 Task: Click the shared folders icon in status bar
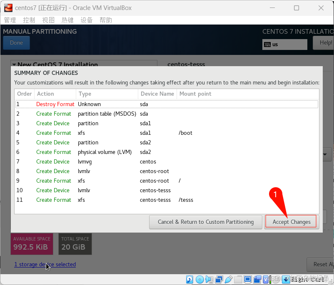[x=238, y=280]
